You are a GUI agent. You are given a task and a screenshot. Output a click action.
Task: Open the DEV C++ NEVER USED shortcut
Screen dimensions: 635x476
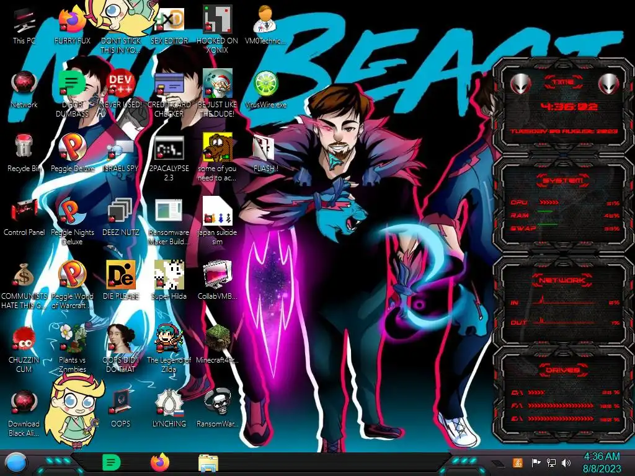[121, 84]
